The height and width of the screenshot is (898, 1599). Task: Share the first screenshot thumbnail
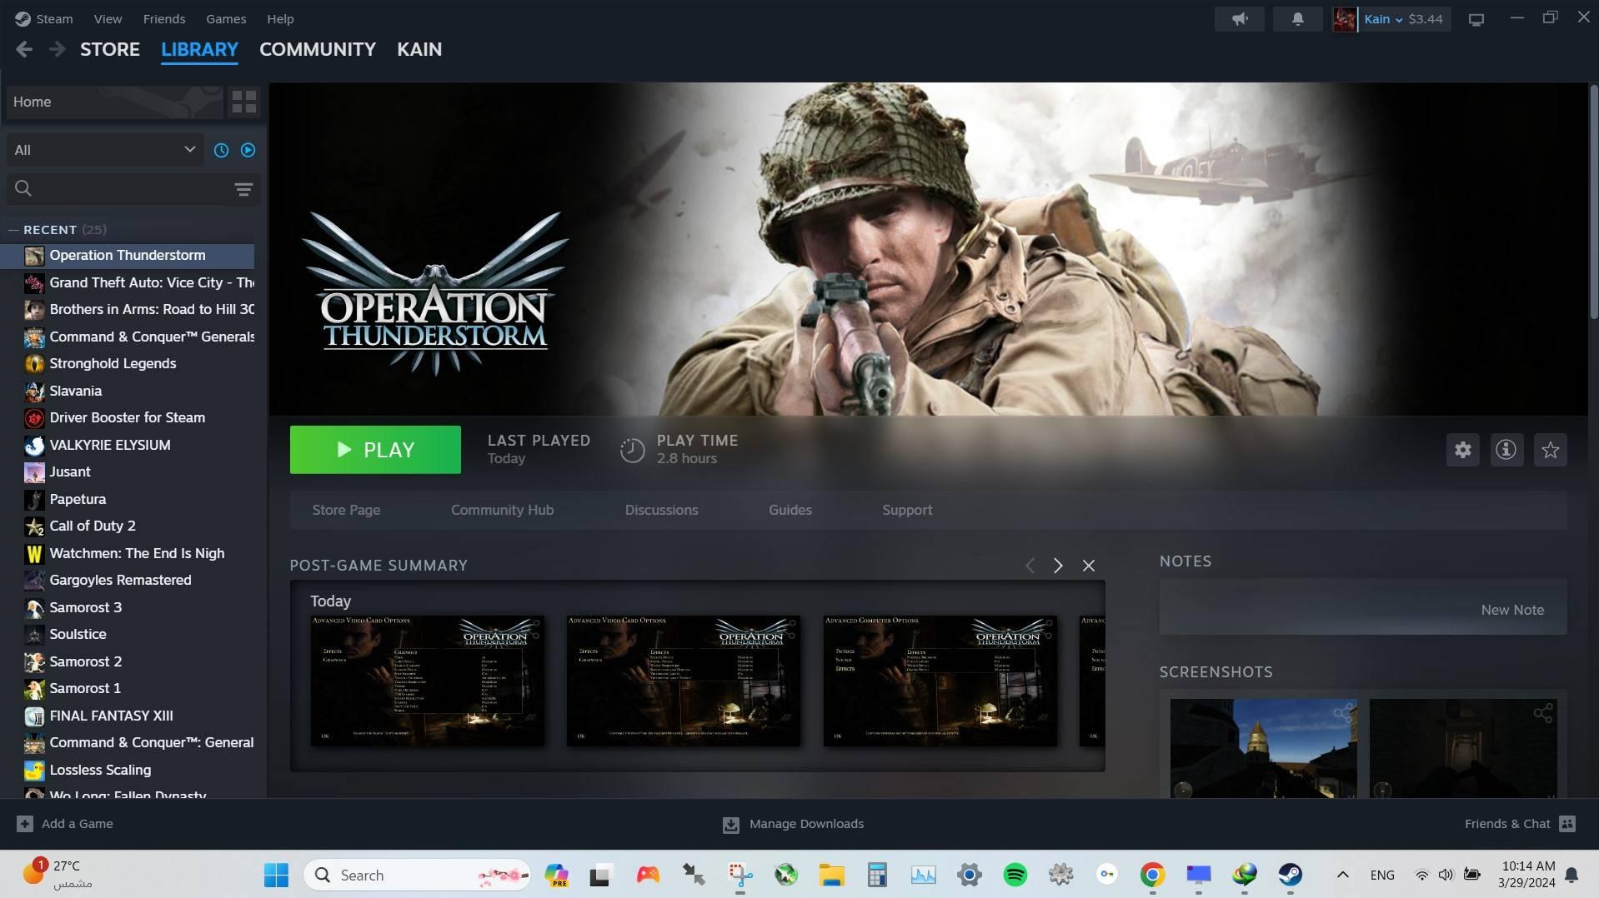coord(1342,713)
